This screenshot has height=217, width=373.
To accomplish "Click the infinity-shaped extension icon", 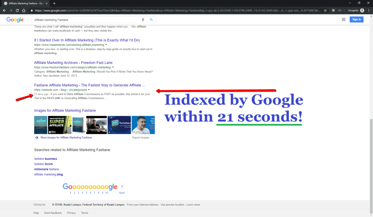I will coord(340,11).
